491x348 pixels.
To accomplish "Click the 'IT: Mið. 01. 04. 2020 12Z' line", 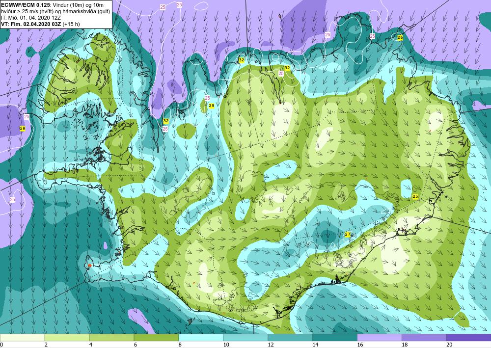I will pos(31,18).
